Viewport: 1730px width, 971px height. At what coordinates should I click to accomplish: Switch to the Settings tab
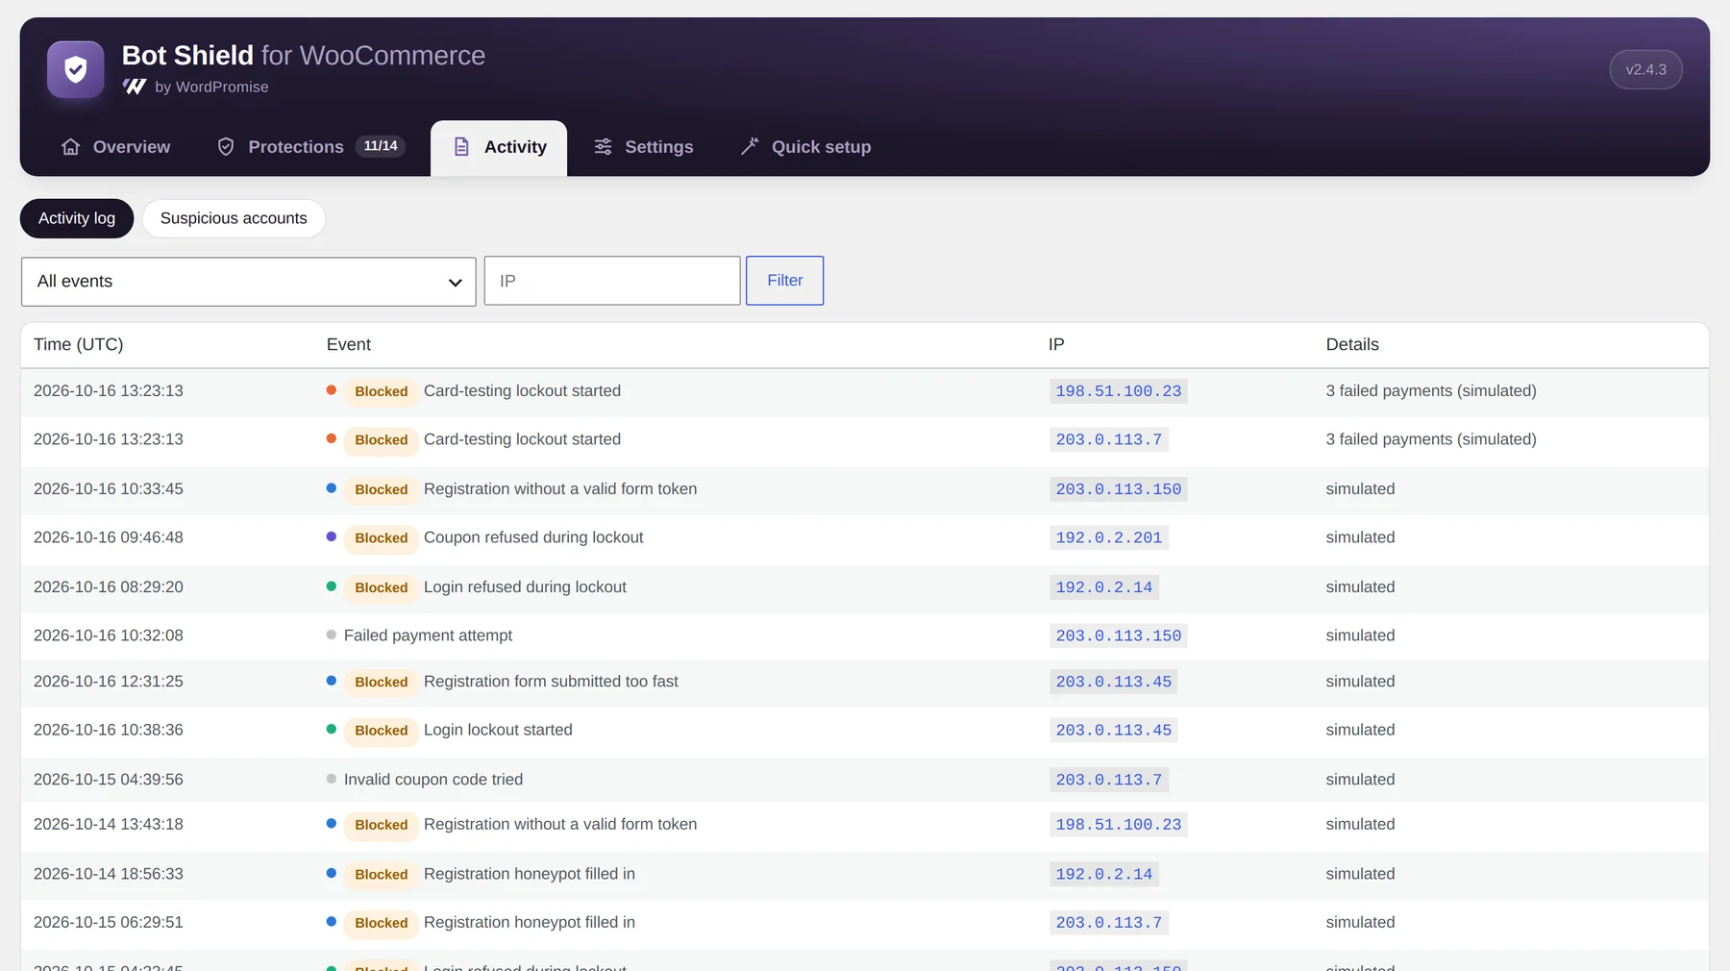[643, 147]
